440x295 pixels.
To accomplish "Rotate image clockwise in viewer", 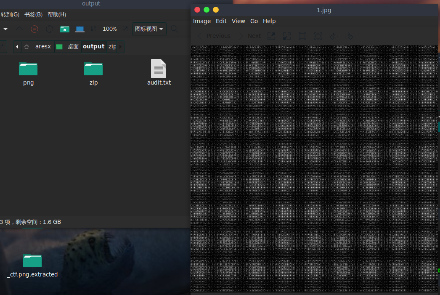I will (349, 36).
